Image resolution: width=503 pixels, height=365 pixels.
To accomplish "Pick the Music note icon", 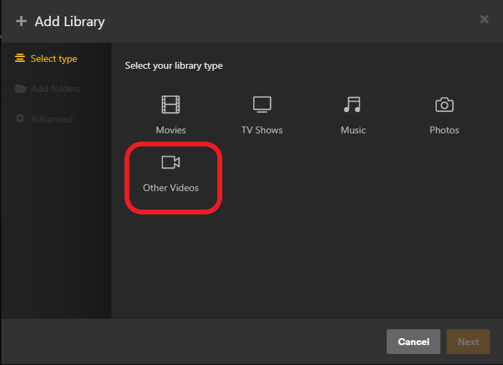I will 352,104.
